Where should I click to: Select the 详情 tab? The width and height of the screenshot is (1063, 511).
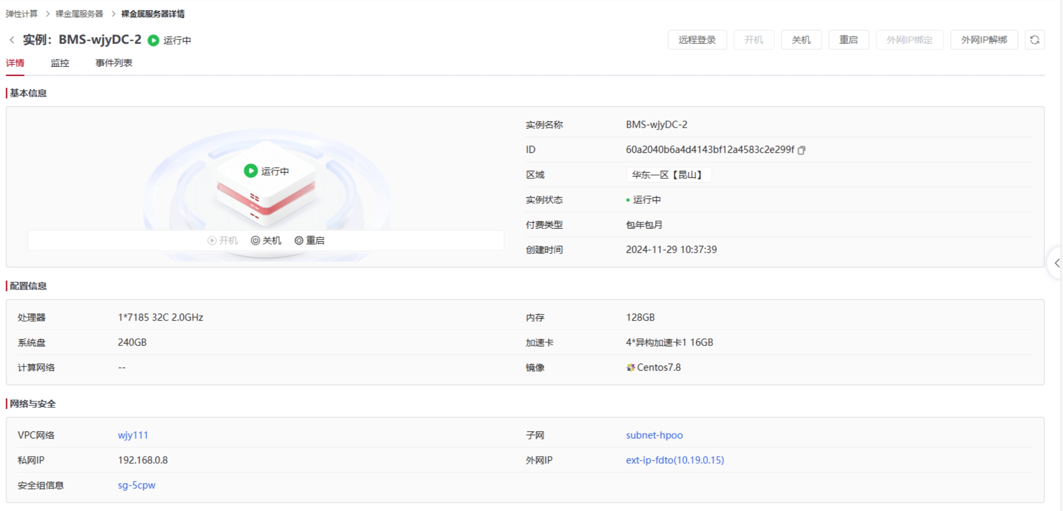[x=15, y=63]
